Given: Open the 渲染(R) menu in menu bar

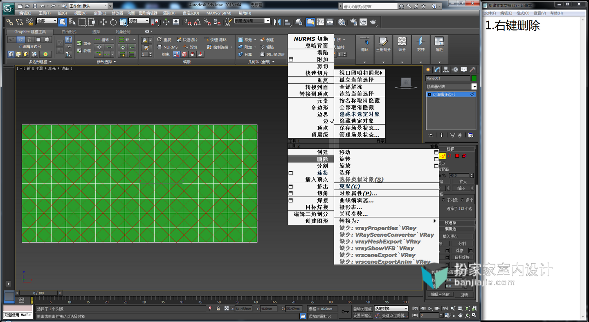Looking at the screenshot, I should [170, 13].
